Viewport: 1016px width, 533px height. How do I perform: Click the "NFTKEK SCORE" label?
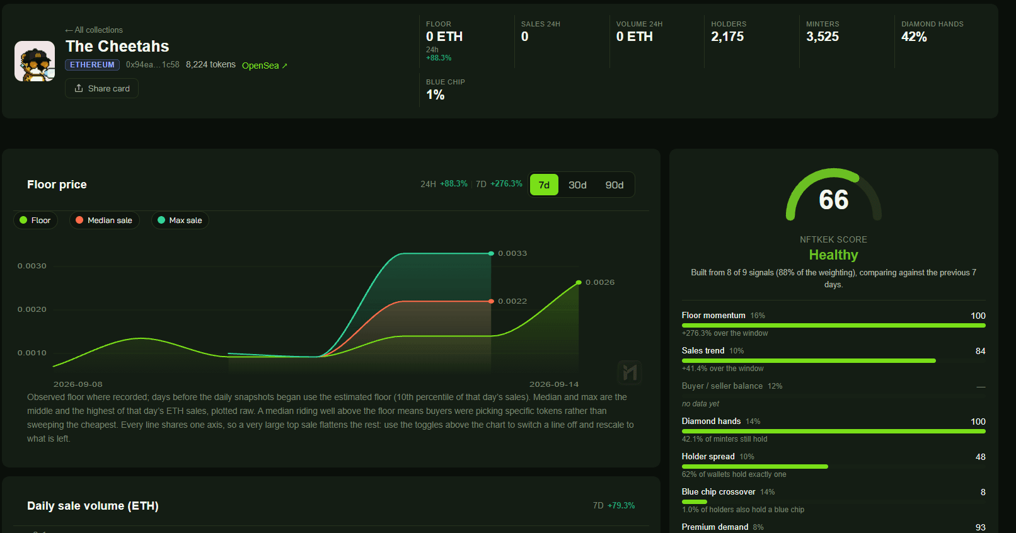(833, 239)
